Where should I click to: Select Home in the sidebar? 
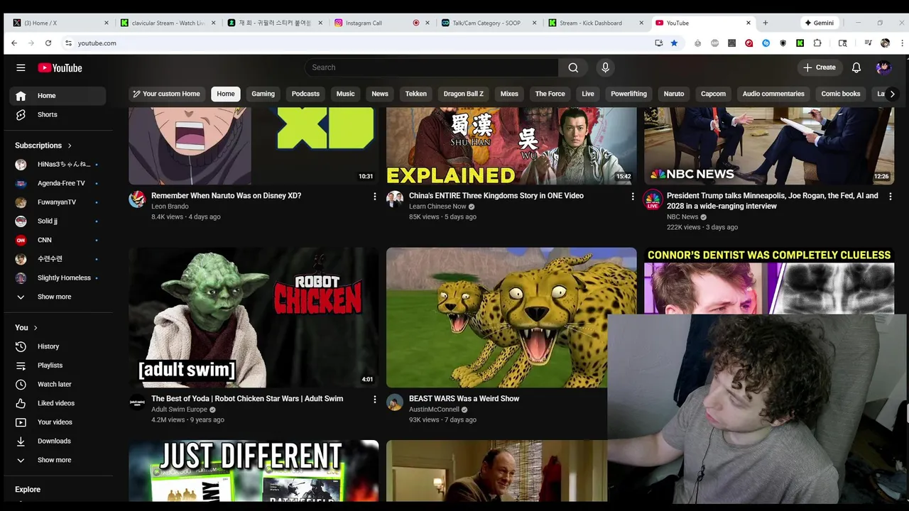[x=58, y=96]
